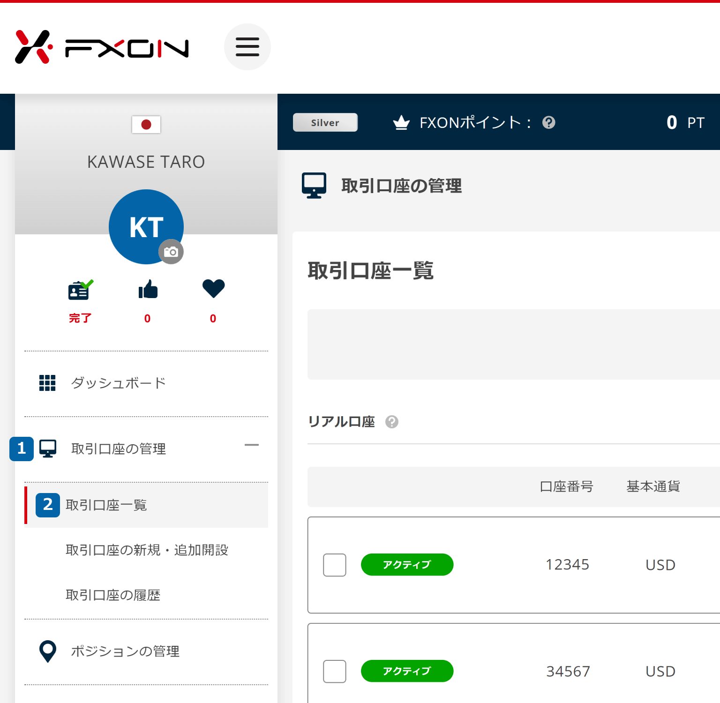Viewport: 720px width, 703px height.
Task: Click the location pin position icon
Action: [x=48, y=651]
